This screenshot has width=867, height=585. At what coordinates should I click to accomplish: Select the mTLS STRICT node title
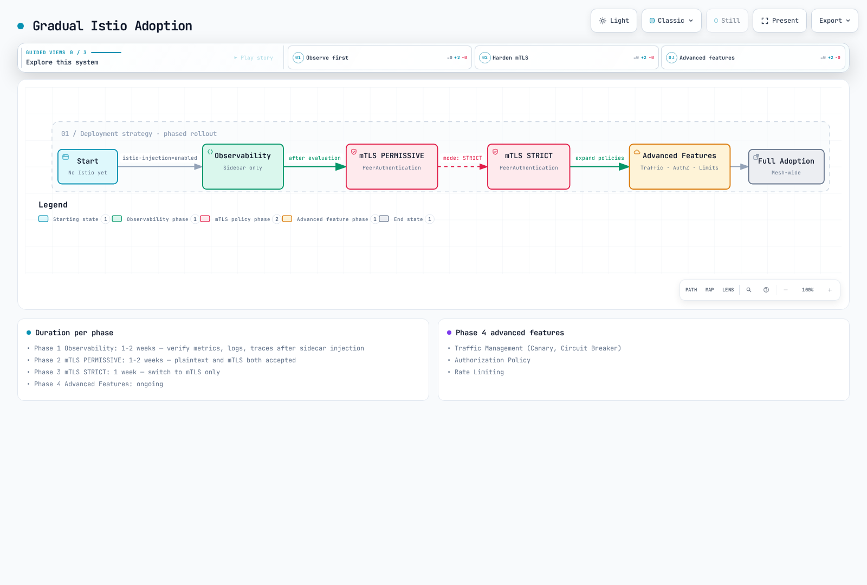pos(529,155)
